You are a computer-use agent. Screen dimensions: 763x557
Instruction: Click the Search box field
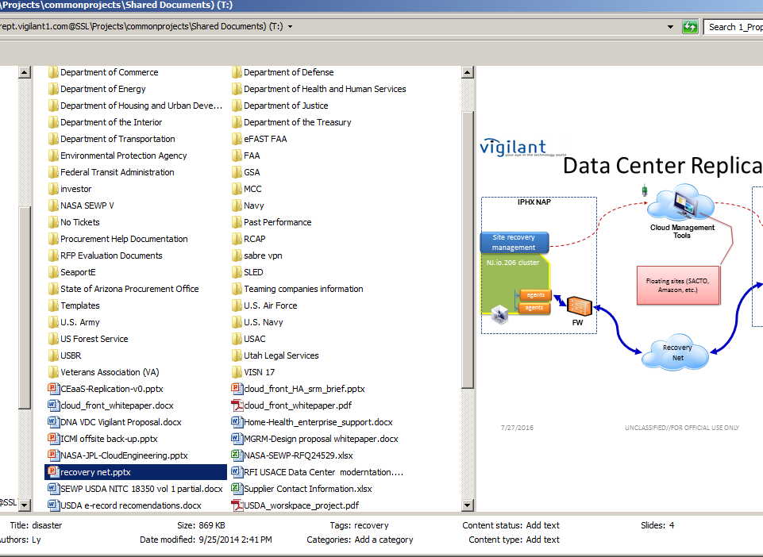(734, 27)
